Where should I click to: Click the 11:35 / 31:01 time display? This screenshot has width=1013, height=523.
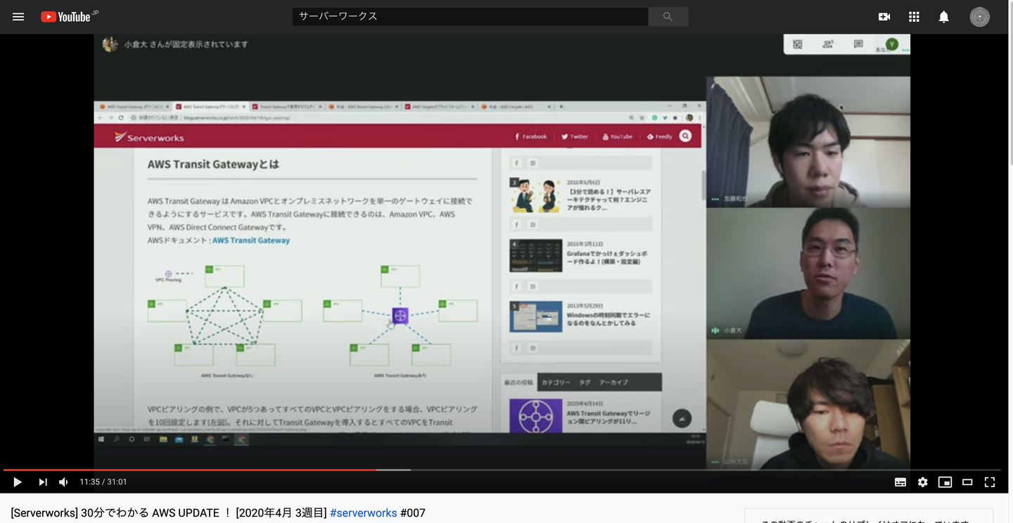[103, 482]
